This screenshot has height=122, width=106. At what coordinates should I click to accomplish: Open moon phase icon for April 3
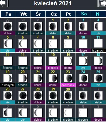point(83,26)
